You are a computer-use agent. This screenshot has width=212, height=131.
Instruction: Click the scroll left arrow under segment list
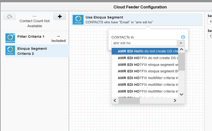(x=115, y=100)
